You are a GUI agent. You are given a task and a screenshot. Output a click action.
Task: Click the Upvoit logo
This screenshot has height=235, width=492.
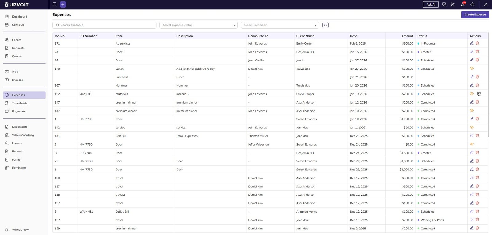tap(17, 5)
